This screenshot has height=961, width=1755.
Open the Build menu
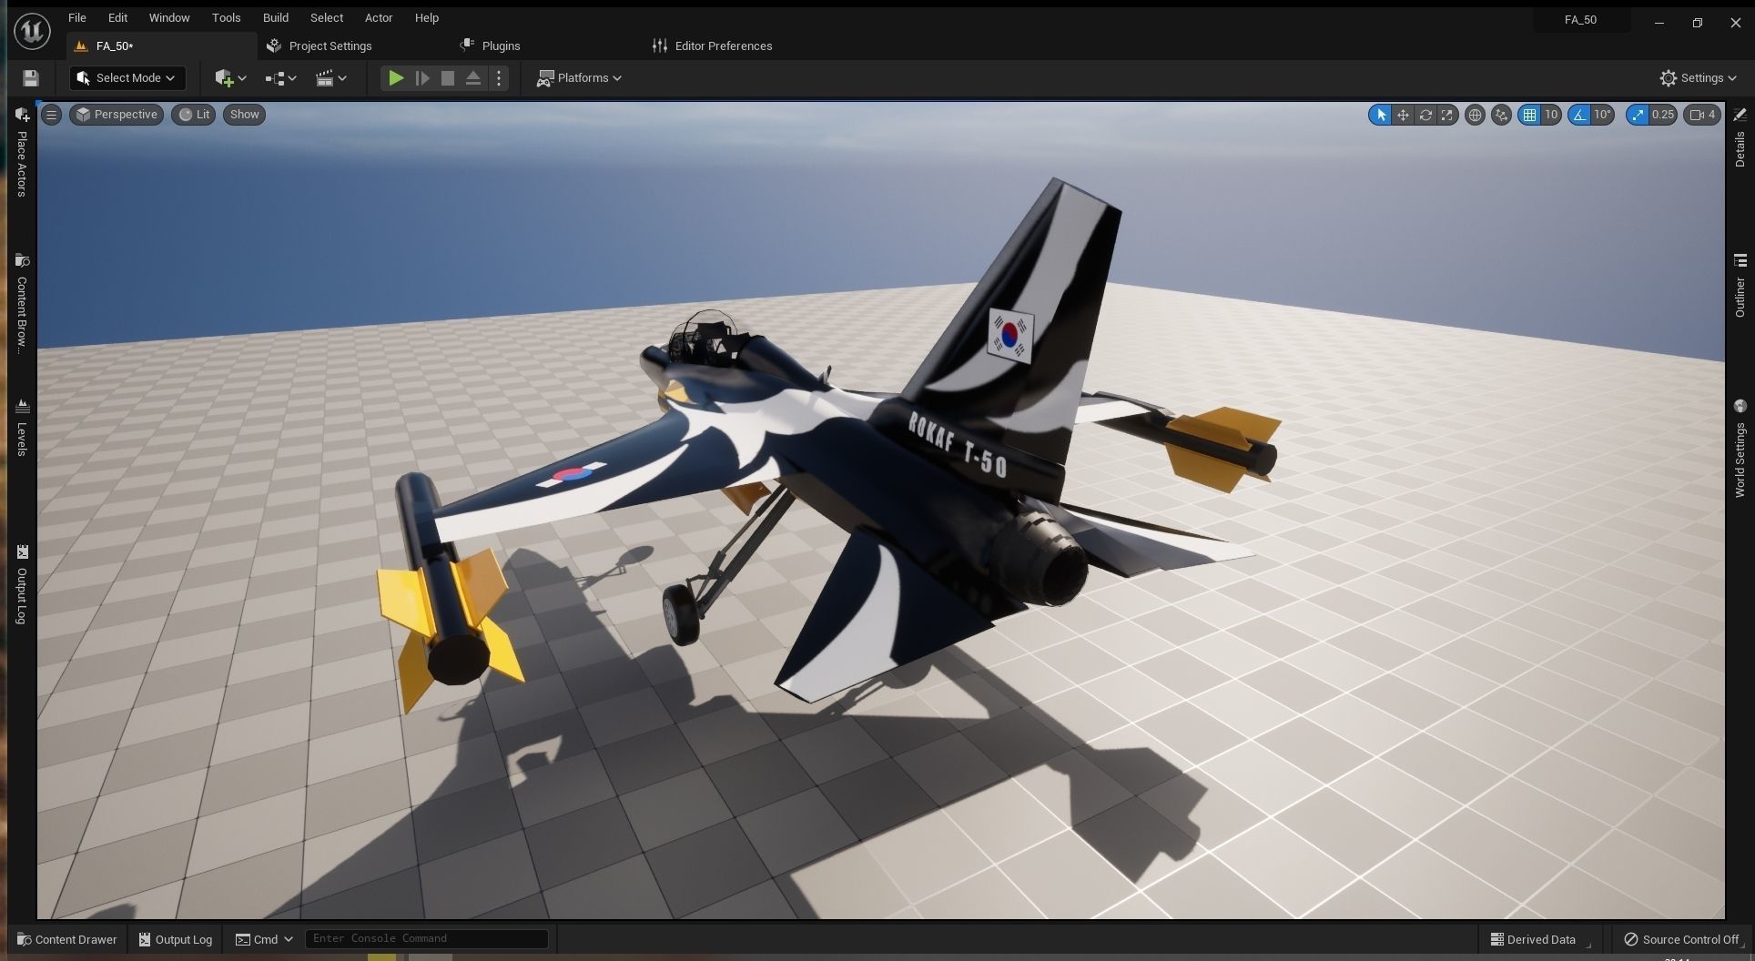point(276,17)
